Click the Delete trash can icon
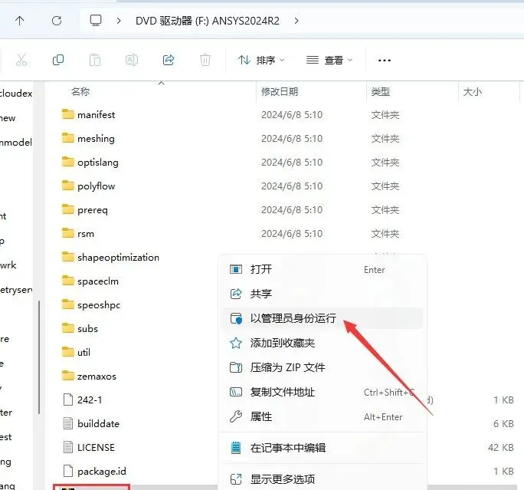 pos(205,61)
